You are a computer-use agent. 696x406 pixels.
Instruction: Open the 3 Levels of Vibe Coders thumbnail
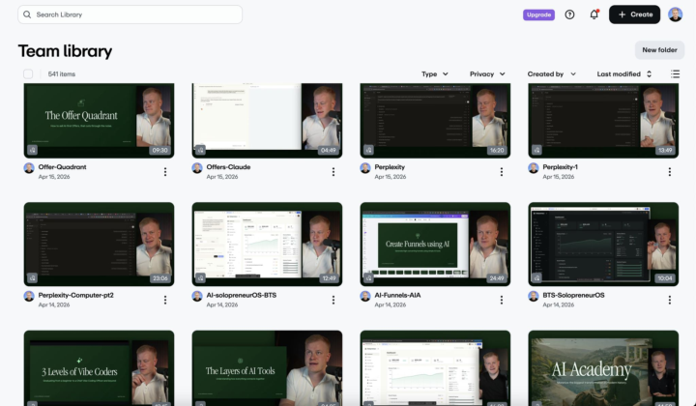tap(99, 368)
